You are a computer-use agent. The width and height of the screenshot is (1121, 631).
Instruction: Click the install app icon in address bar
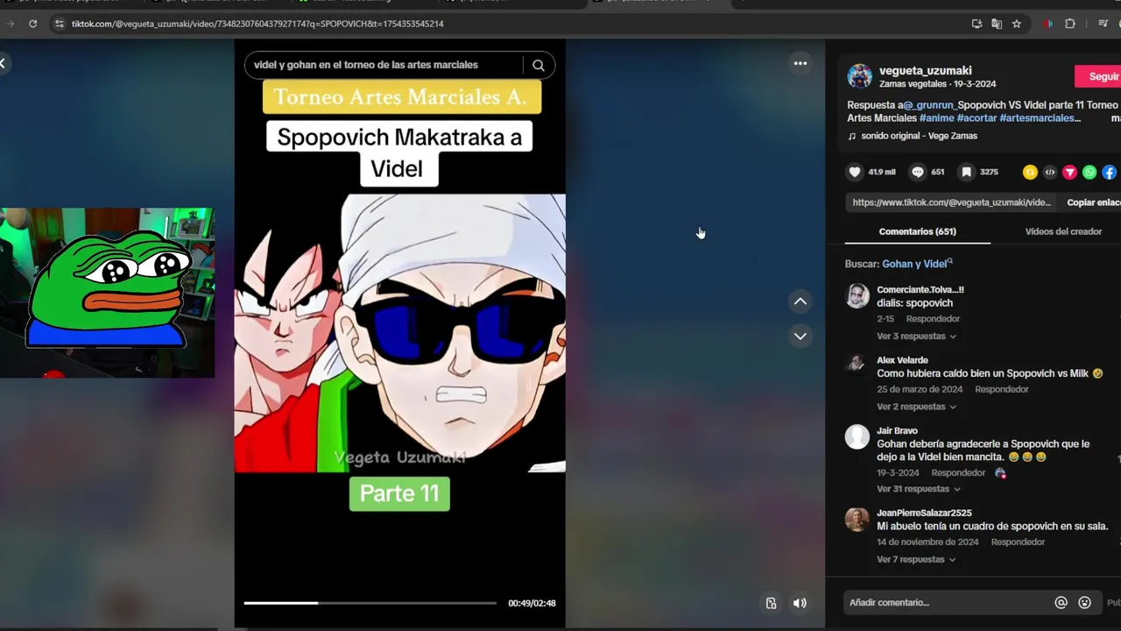click(976, 24)
